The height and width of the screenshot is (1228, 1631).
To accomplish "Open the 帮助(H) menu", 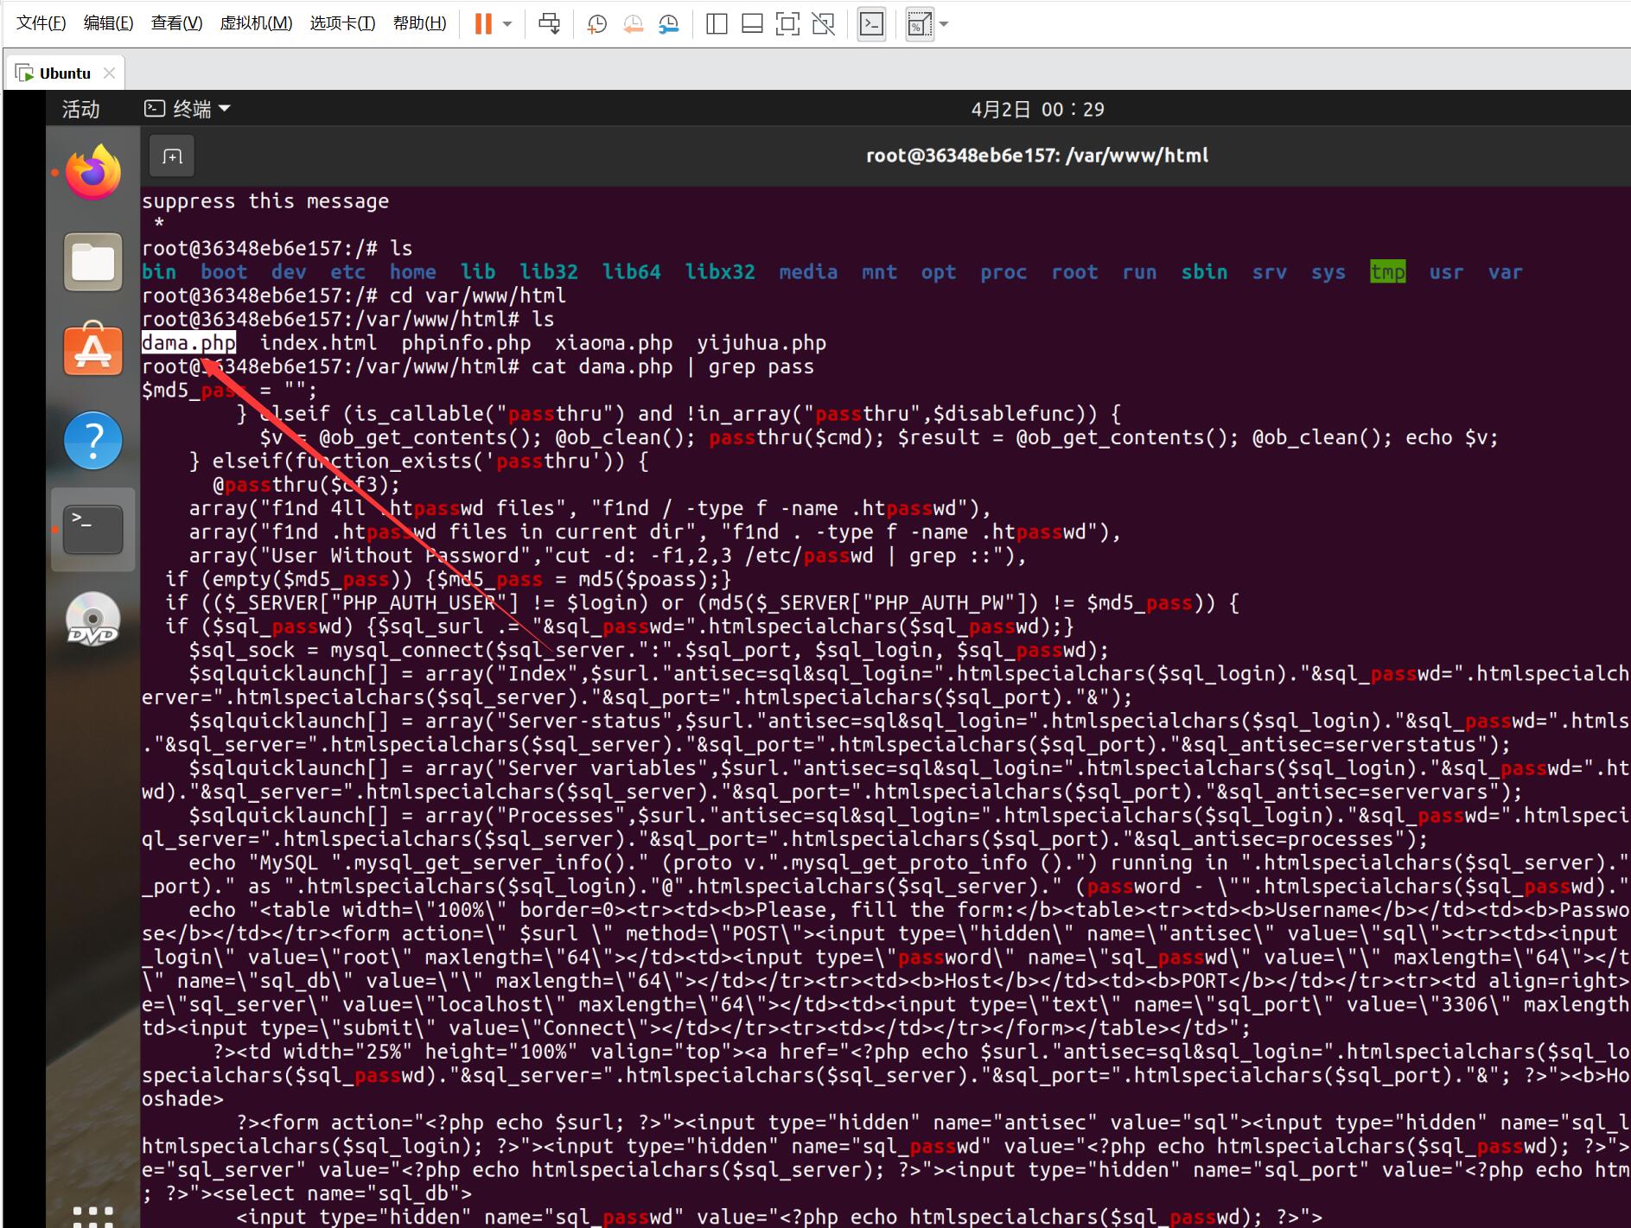I will coord(419,23).
